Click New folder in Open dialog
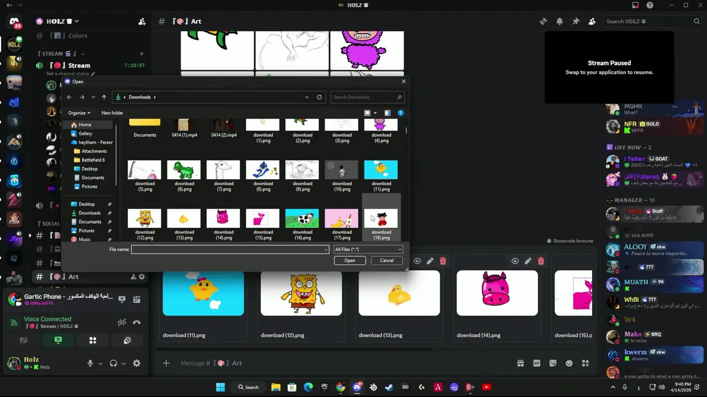Viewport: 707px width, 397px height. click(x=112, y=113)
